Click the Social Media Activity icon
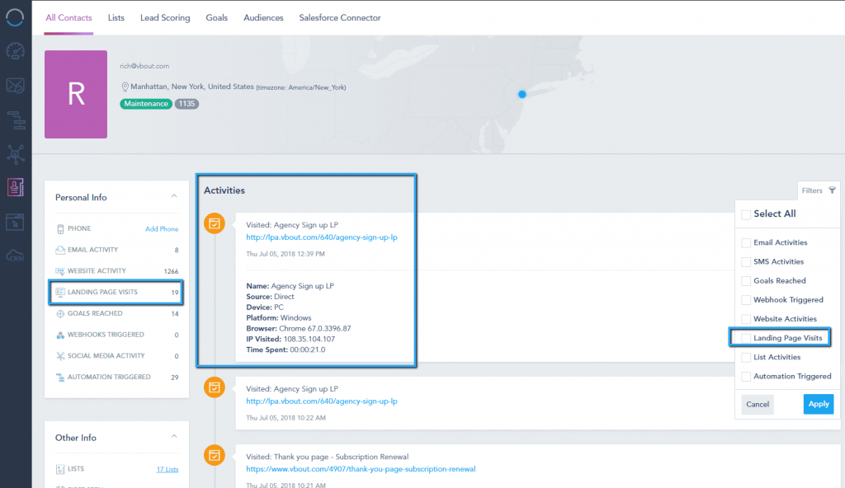 coord(60,356)
